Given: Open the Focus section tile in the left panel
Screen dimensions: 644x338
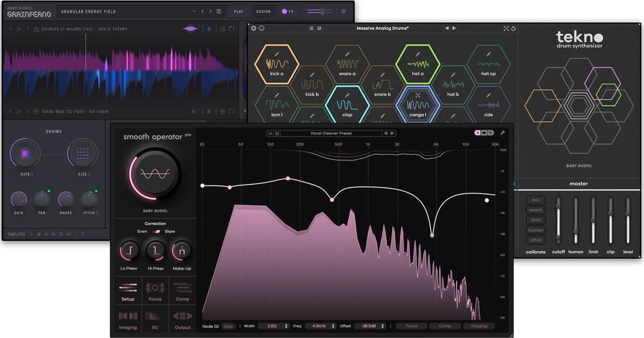Looking at the screenshot, I should pos(155,291).
